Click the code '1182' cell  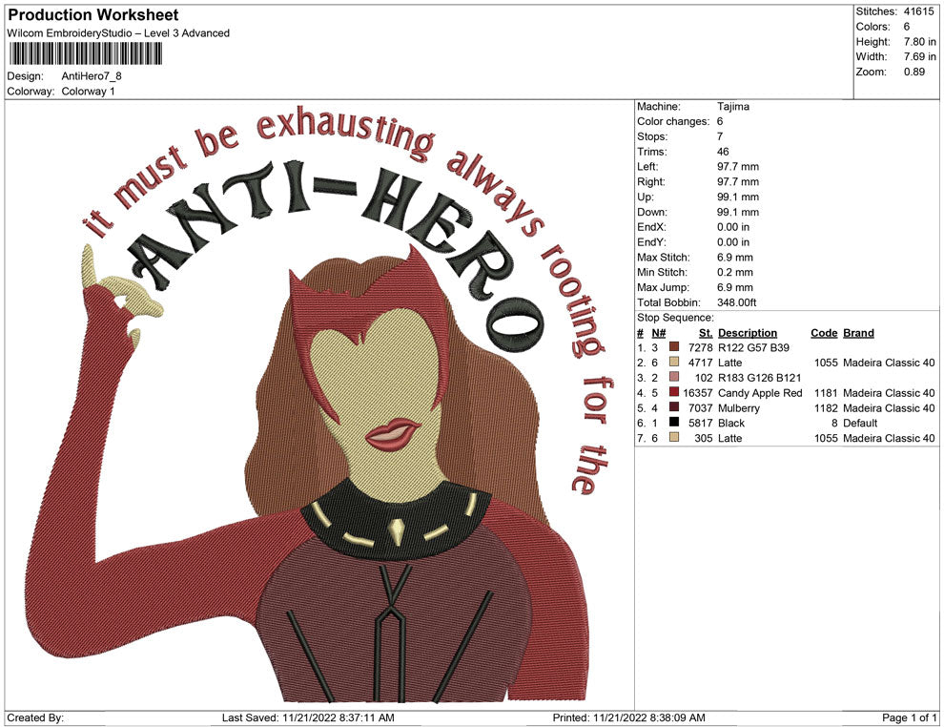(826, 407)
